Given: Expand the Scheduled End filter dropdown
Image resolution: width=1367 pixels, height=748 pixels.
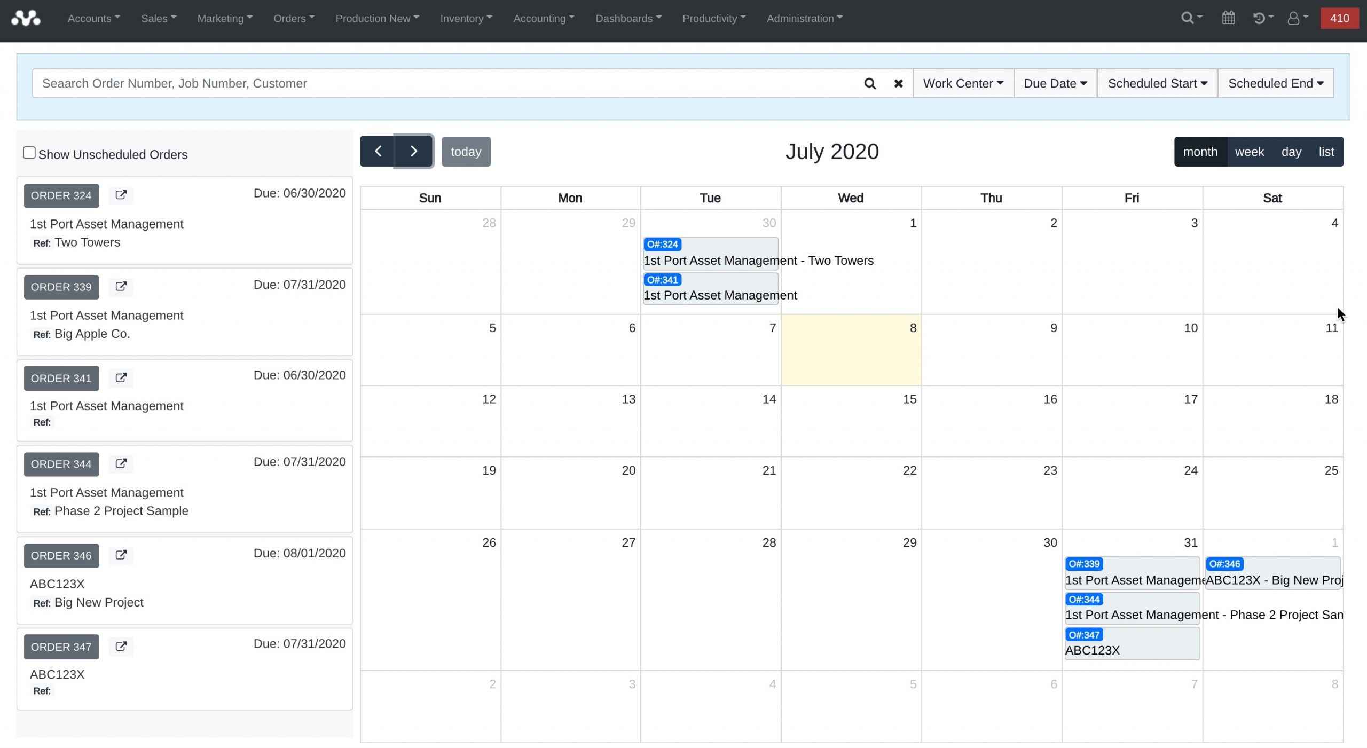Looking at the screenshot, I should pos(1276,83).
